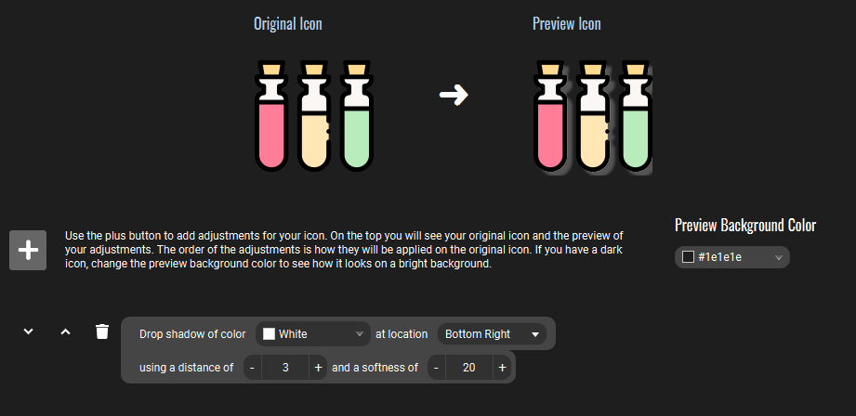The width and height of the screenshot is (856, 416).
Task: Increase the shadow distance value
Action: click(x=318, y=368)
